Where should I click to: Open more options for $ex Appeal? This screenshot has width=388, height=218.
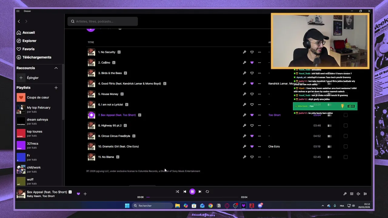pyautogui.click(x=259, y=115)
